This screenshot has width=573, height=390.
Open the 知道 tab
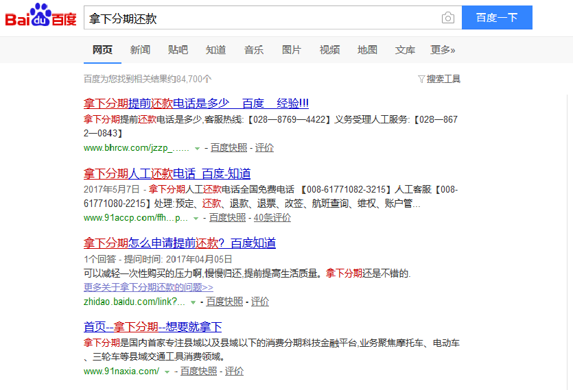click(x=215, y=49)
